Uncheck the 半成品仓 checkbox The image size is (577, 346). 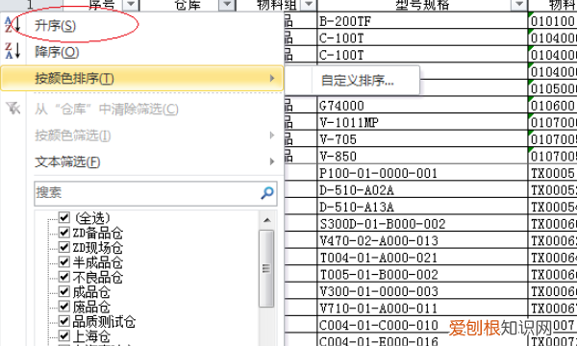(x=64, y=261)
